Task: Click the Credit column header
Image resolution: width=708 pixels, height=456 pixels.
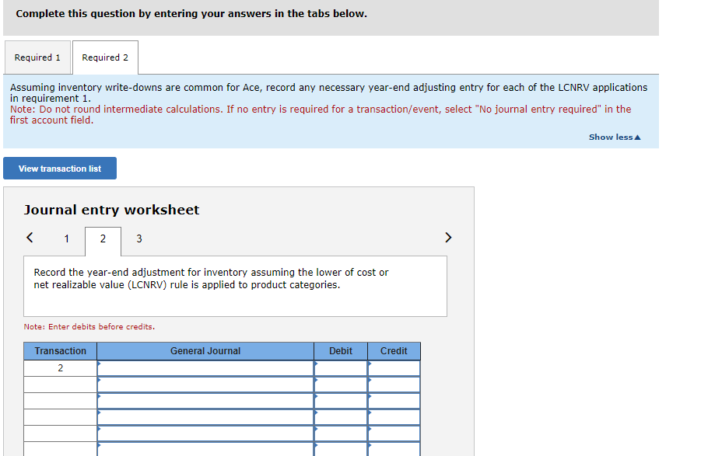Action: pos(394,351)
